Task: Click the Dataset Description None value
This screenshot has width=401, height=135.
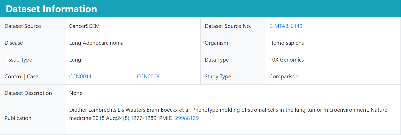Action: point(76,93)
